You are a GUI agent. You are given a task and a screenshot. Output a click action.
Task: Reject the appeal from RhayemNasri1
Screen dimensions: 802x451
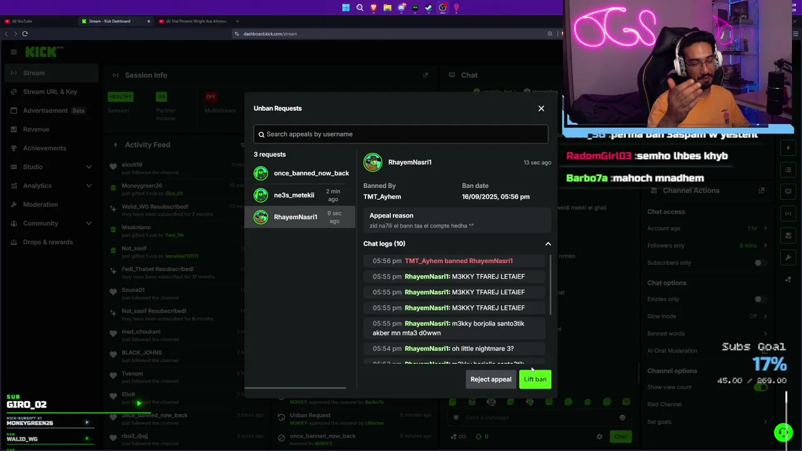point(491,379)
